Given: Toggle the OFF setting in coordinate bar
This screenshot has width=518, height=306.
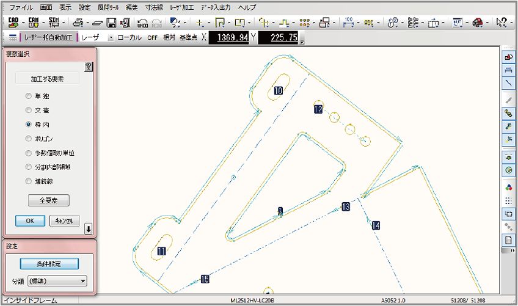Looking at the screenshot, I should (x=152, y=38).
